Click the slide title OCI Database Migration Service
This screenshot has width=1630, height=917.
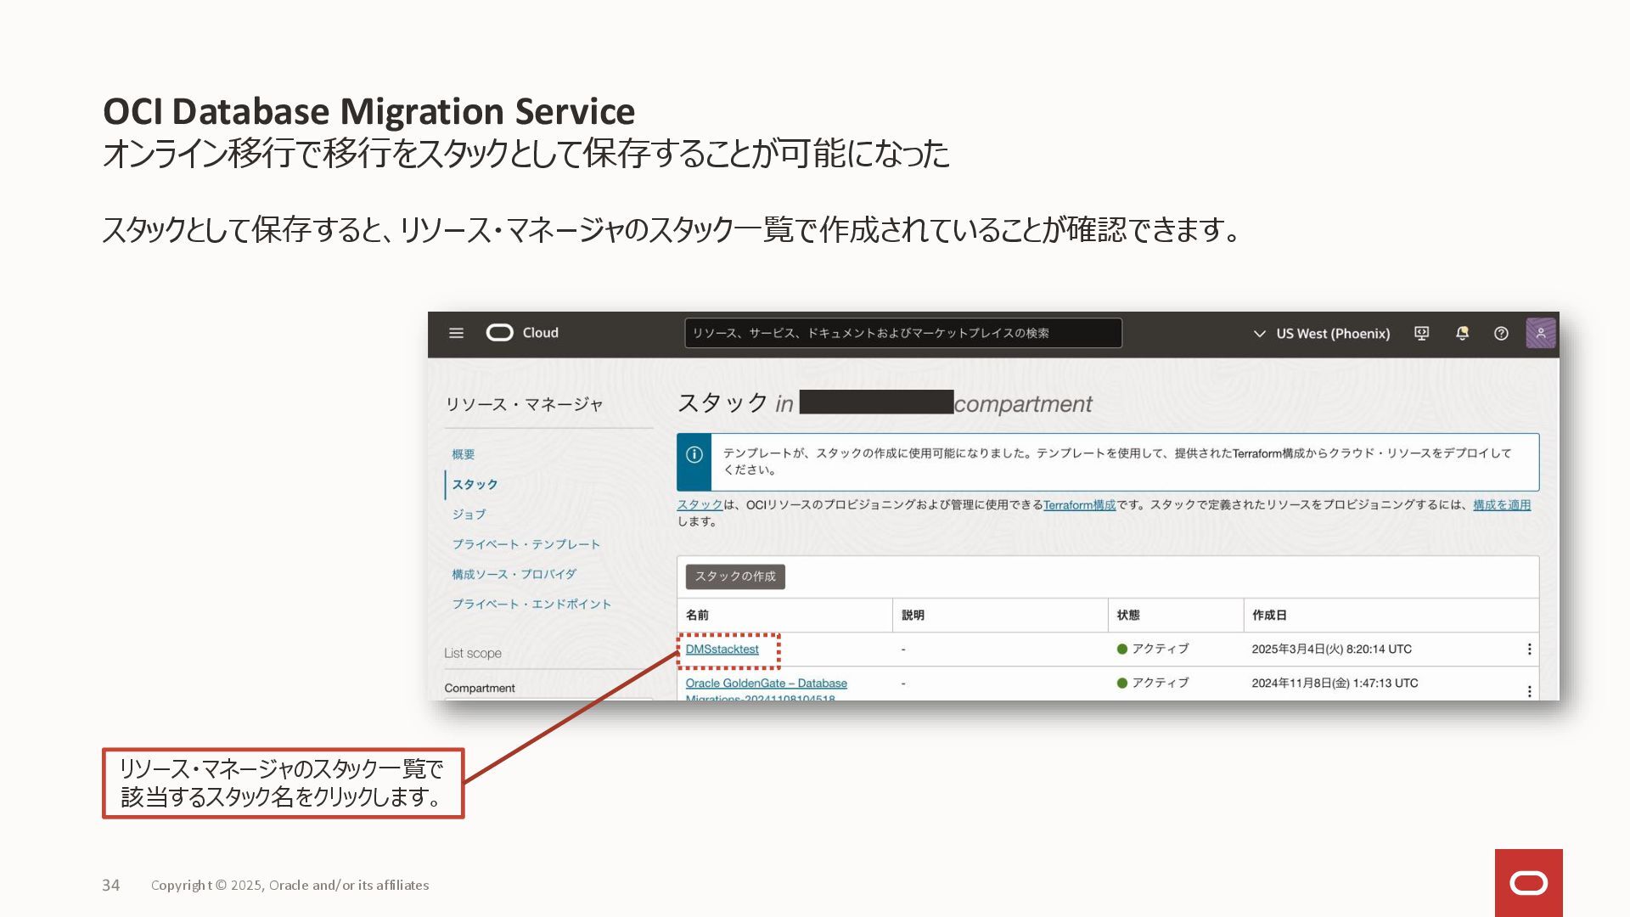coord(368,111)
